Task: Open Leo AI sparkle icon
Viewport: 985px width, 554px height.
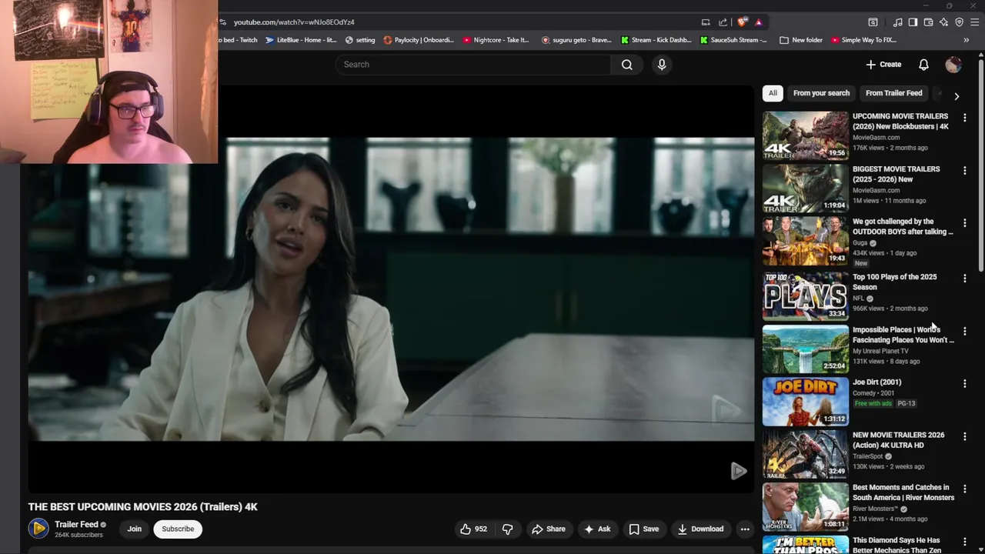Action: click(x=943, y=22)
